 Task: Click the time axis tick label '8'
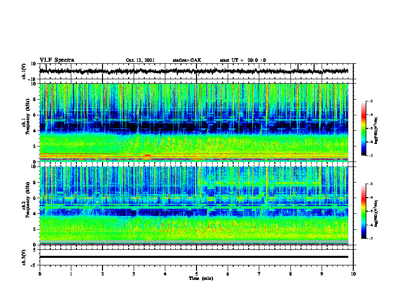[x=290, y=274]
